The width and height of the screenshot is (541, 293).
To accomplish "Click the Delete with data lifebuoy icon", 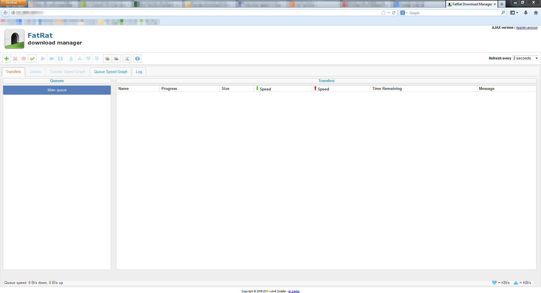I will click(24, 59).
